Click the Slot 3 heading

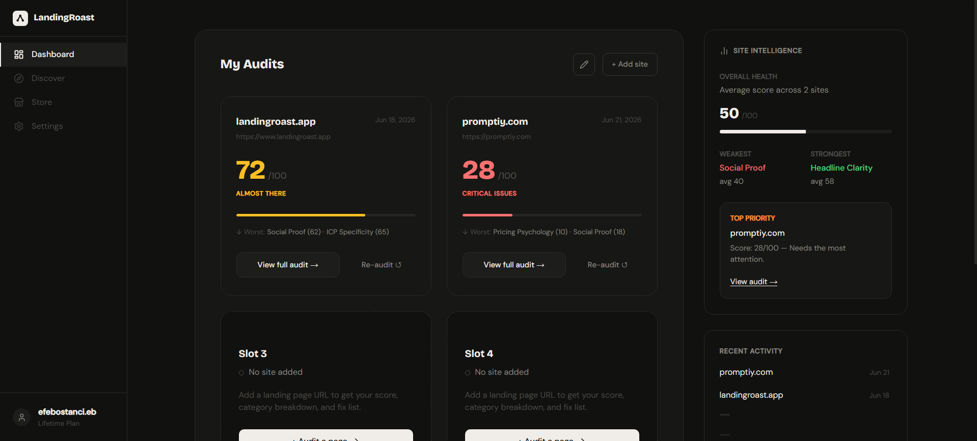[253, 354]
